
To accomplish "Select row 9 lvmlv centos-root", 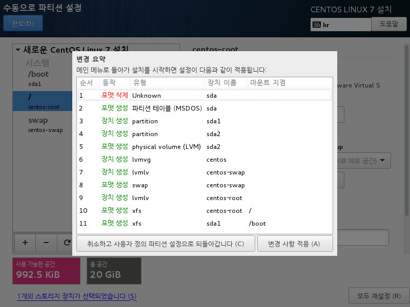I will pyautogui.click(x=204, y=198).
